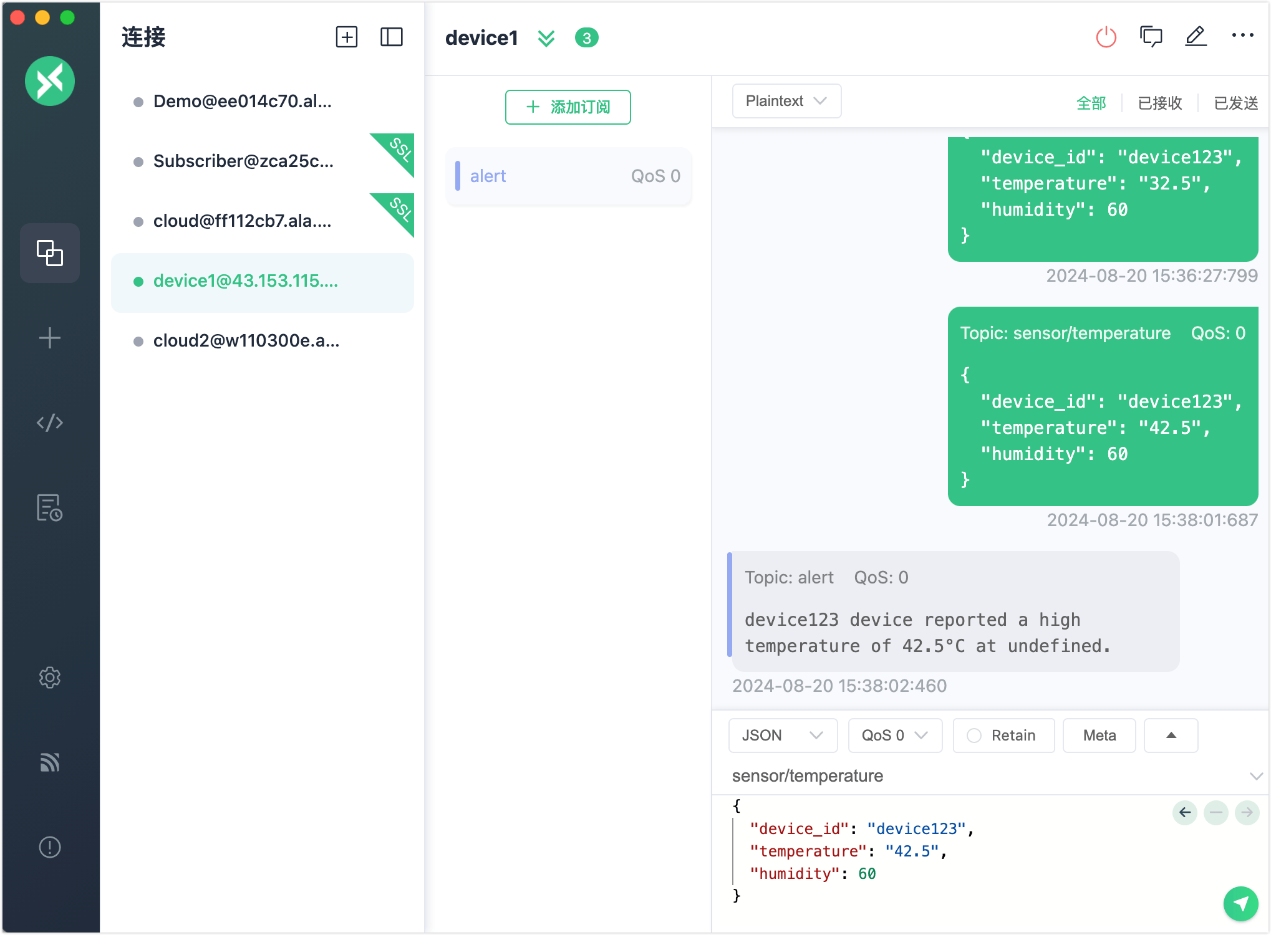Viewport: 1271px width, 935px height.
Task: Collapse the publish area with up-arrow
Action: pyautogui.click(x=1171, y=736)
